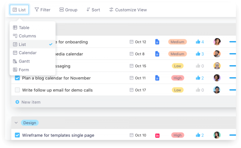Collapse the Design group chevron
241x148 pixels.
tap(16, 123)
